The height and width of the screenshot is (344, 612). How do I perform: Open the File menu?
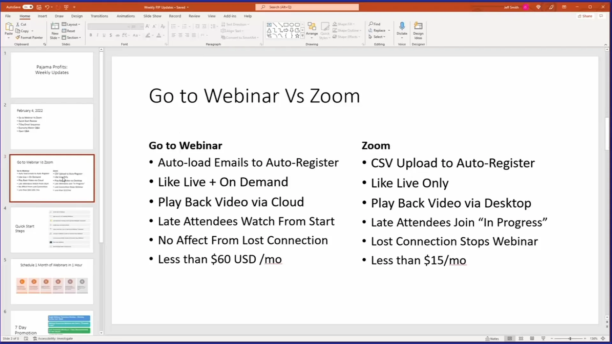pos(8,16)
